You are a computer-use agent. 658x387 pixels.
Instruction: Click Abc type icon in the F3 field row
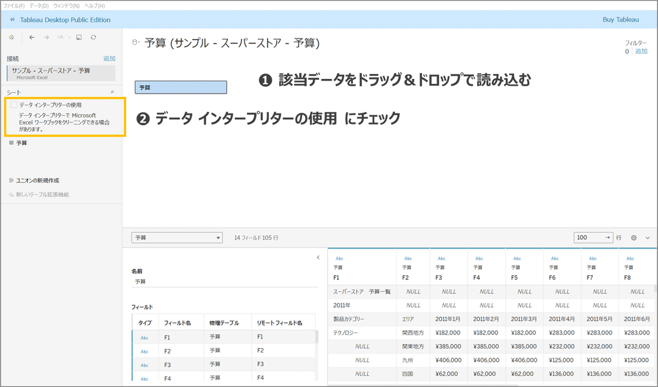click(x=144, y=365)
